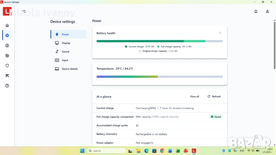
Task: Click the Bluetooth tray icon
Action: click(223, 151)
